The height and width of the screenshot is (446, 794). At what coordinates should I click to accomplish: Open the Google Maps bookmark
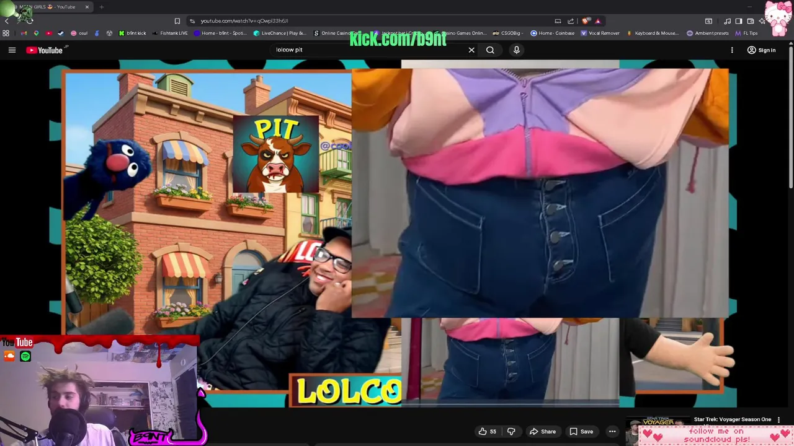[x=36, y=33]
